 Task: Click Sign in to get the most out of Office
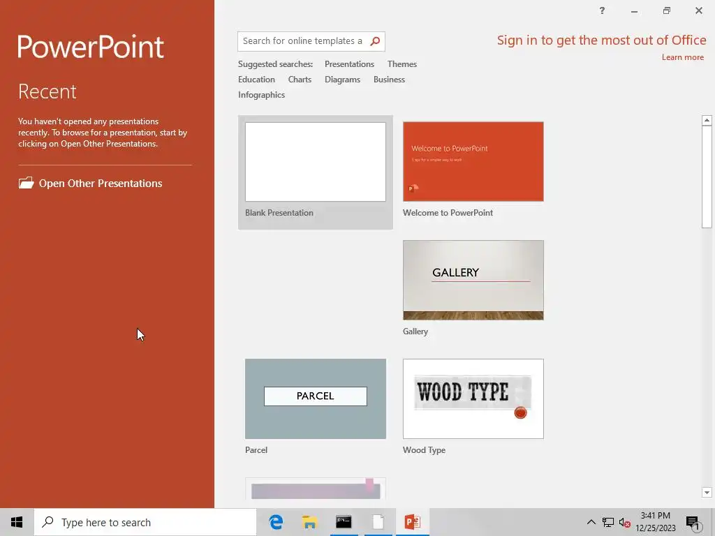[601, 40]
